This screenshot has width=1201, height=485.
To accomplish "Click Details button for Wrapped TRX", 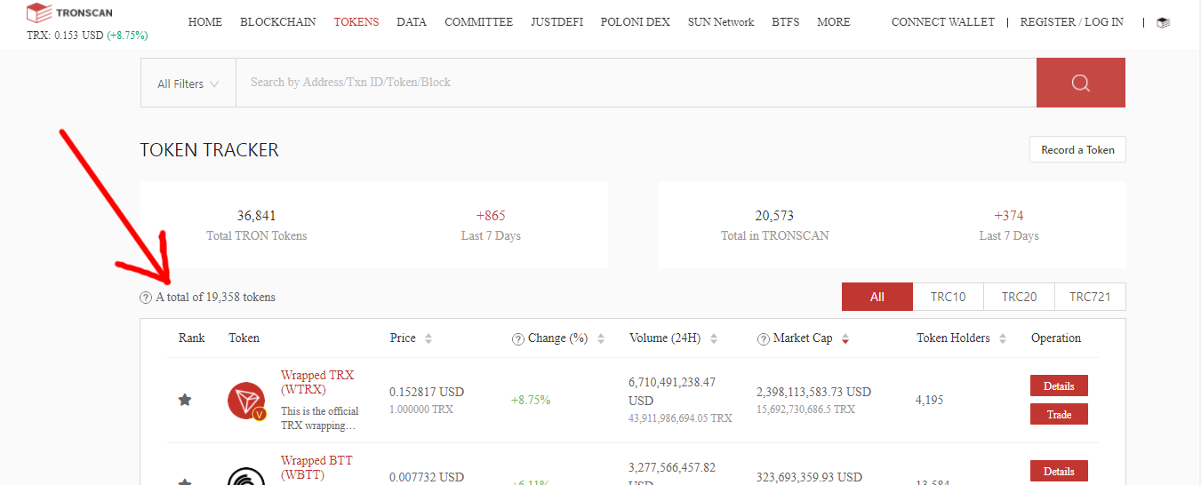I will pyautogui.click(x=1059, y=386).
